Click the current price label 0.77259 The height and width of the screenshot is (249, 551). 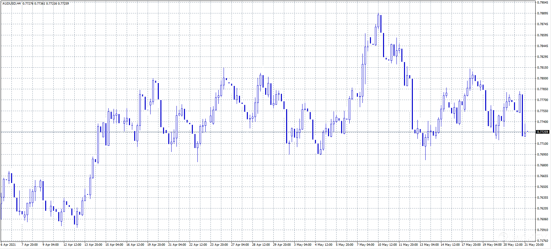coord(542,132)
